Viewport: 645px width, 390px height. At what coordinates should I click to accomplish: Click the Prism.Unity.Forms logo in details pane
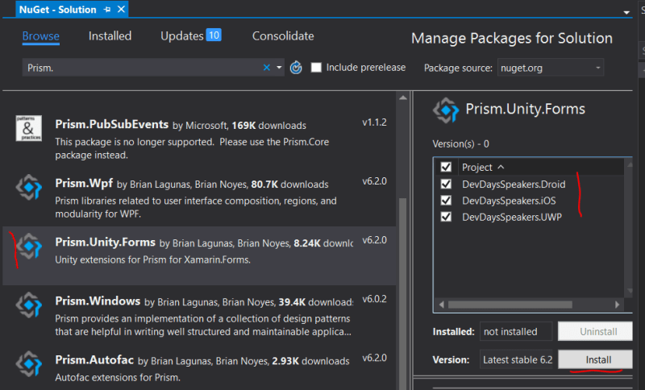click(x=446, y=110)
